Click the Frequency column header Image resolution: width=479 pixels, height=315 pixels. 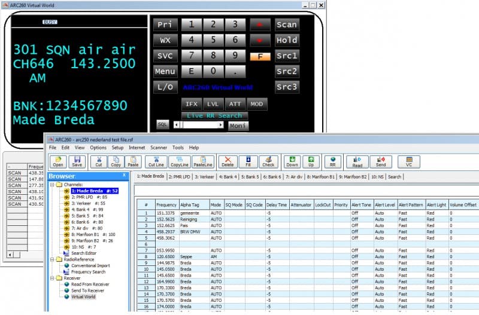(166, 205)
